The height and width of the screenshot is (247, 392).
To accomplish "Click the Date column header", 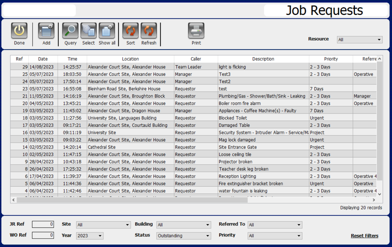I will (43, 59).
